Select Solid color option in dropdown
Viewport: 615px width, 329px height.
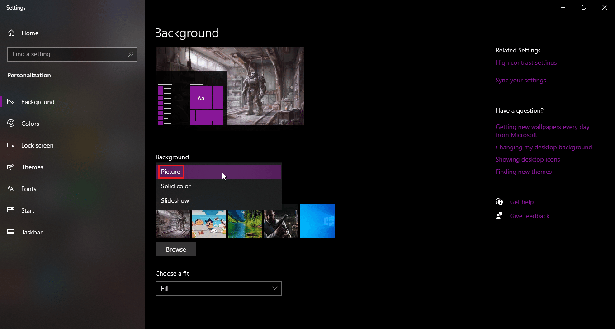point(176,186)
